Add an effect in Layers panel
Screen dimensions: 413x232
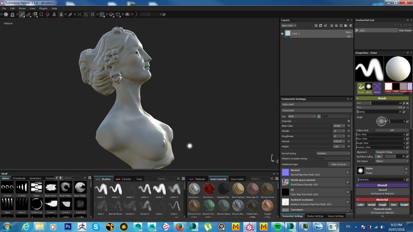[316, 26]
